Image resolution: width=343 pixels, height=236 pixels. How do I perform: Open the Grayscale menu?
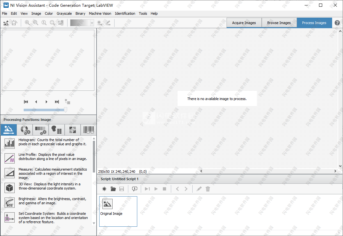[x=64, y=13]
